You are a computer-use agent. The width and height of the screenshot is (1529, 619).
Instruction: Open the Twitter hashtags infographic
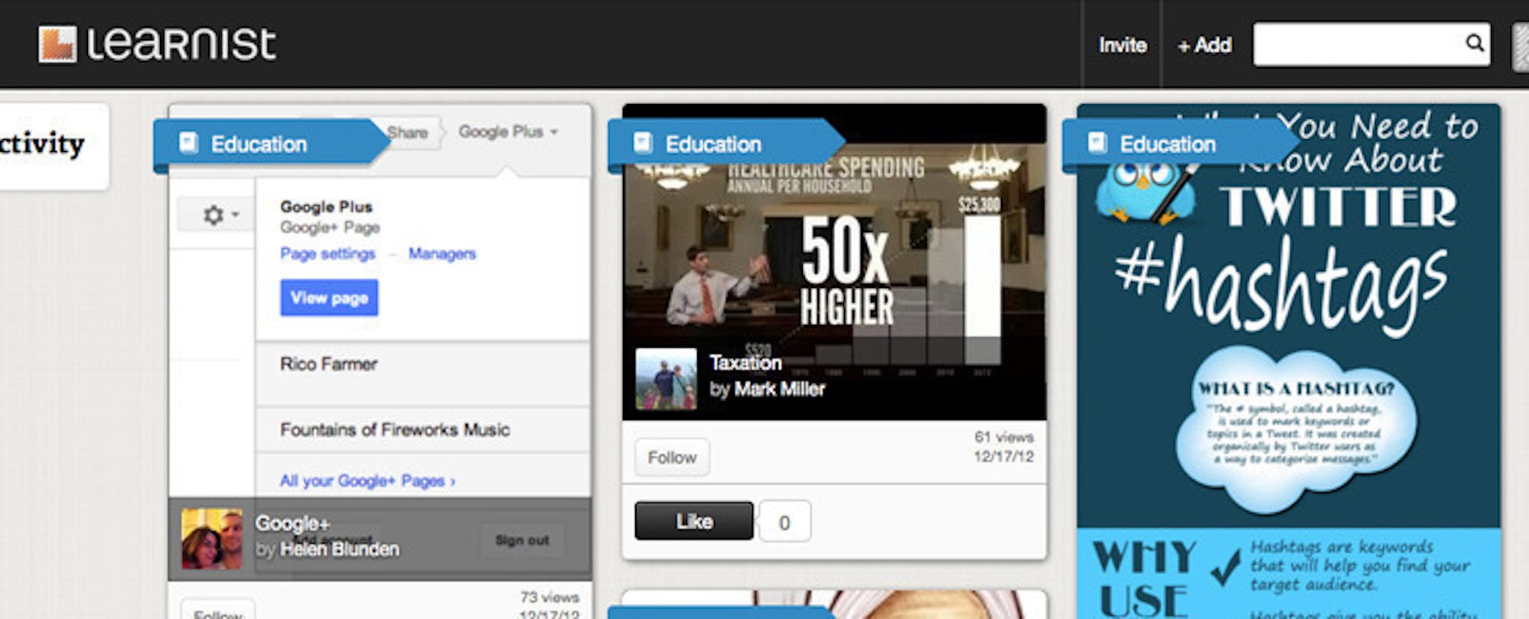(1289, 361)
